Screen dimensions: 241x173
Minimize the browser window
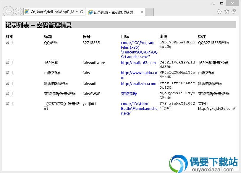(x=214, y=4)
